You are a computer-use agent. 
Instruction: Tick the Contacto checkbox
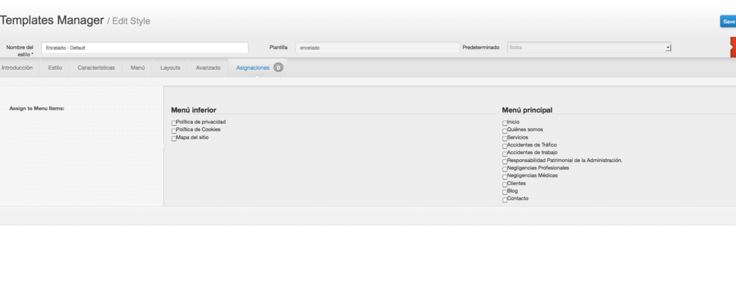(x=505, y=200)
